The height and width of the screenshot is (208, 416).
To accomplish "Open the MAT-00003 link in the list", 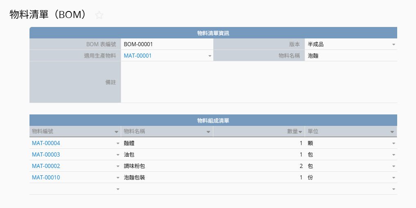I will point(46,154).
